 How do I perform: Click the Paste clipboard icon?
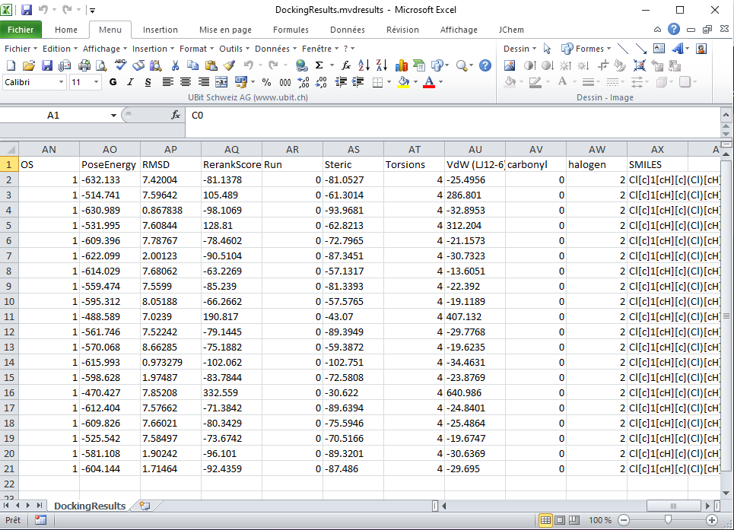pyautogui.click(x=211, y=66)
